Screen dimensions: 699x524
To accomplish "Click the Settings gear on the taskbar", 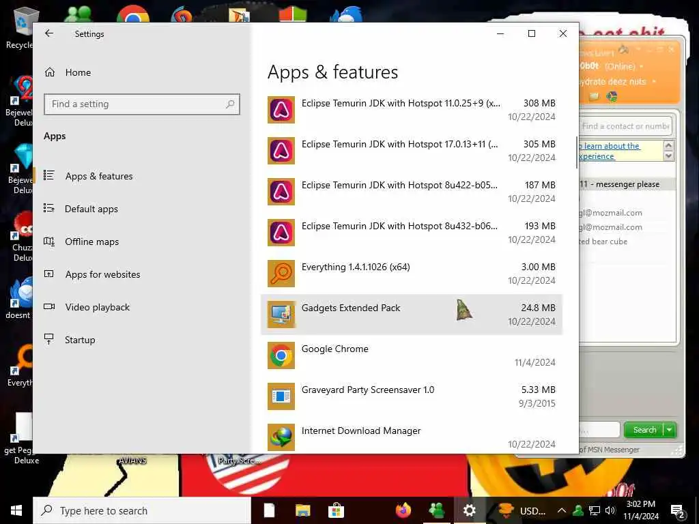I will [470, 510].
